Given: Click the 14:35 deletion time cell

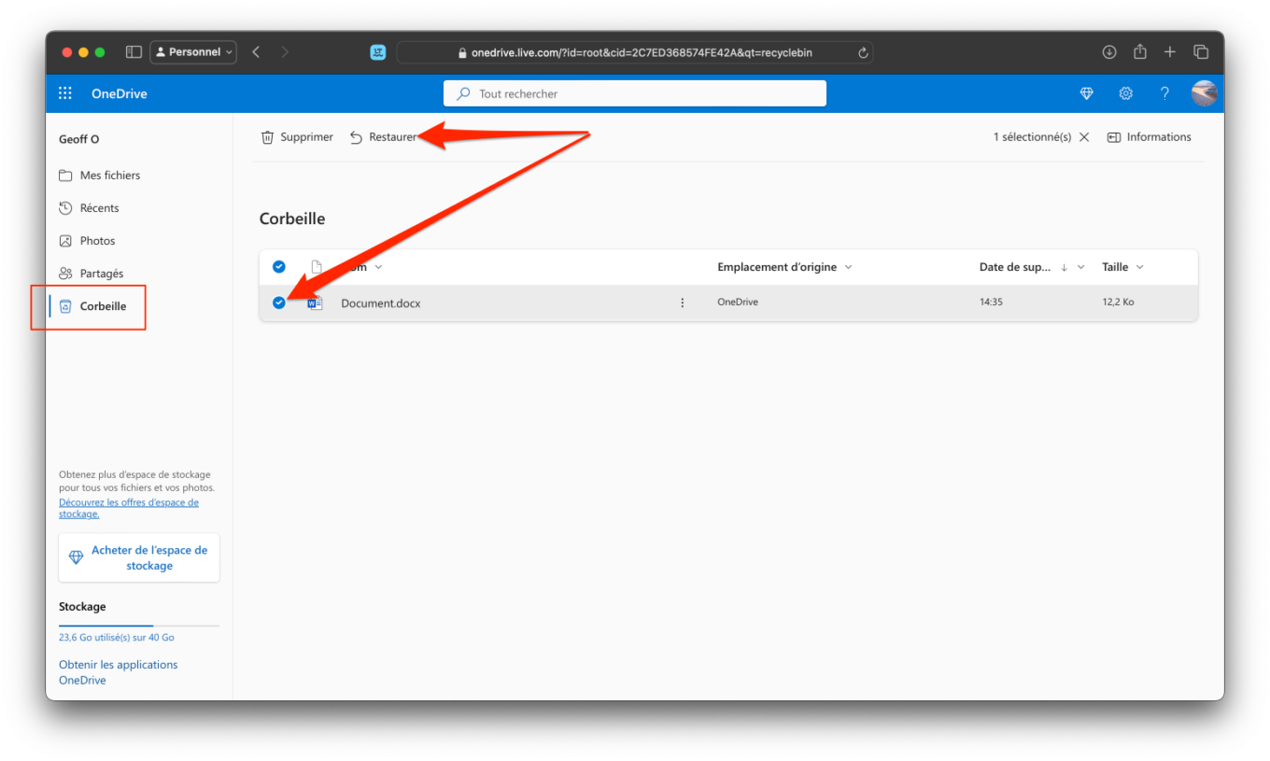Looking at the screenshot, I should click(x=991, y=303).
